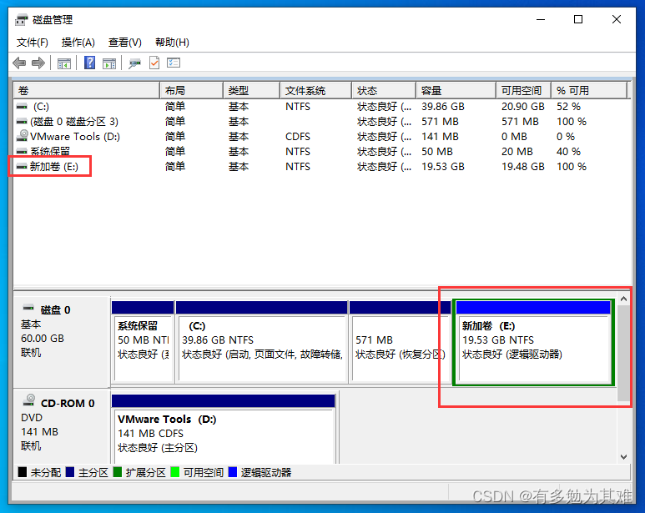Click the drive icon of 磁盘 0 磁盘分区 3 row
Viewport: 645px width, 513px height.
click(x=22, y=122)
